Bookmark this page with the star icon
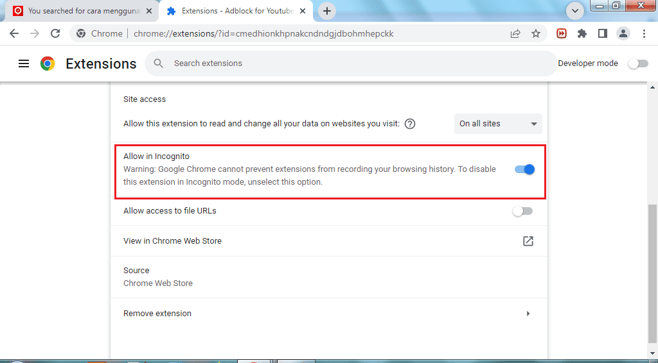 coord(536,33)
